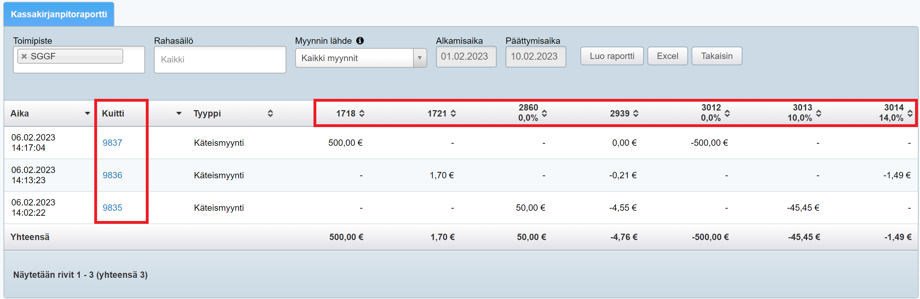Viewport: 920px width, 299px height.
Task: Click the info icon beside Myynnin lähde
Action: (360, 41)
